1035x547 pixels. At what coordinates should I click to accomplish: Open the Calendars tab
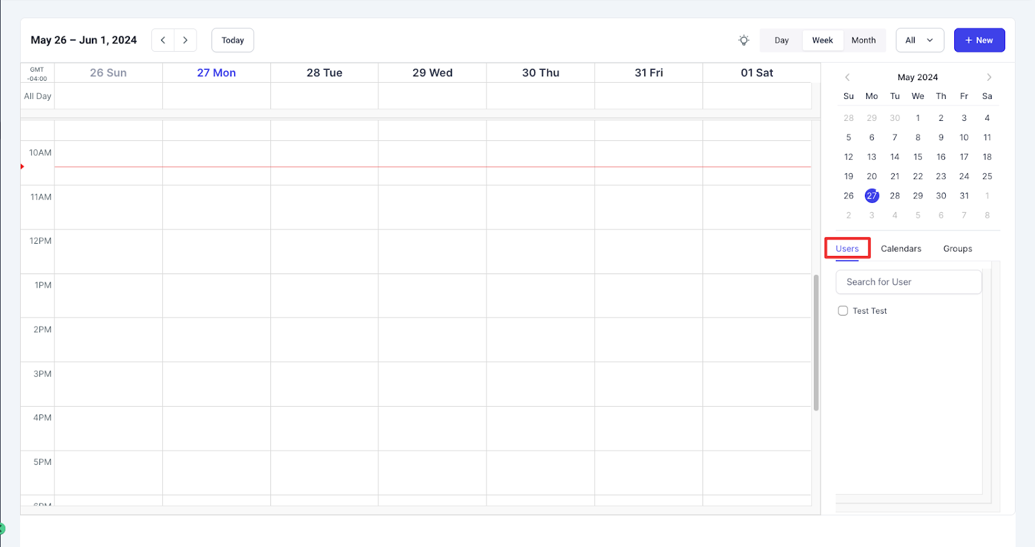coord(901,248)
